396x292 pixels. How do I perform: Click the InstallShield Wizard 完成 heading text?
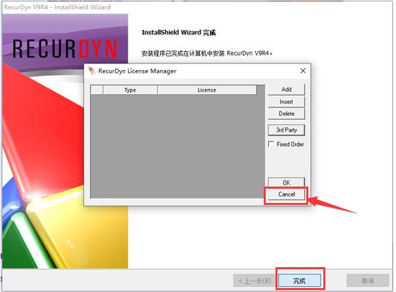179,33
